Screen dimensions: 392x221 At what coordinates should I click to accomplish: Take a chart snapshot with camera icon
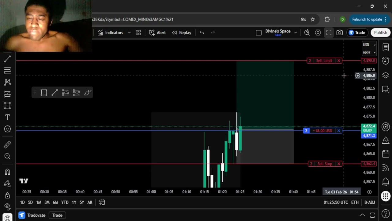click(340, 33)
